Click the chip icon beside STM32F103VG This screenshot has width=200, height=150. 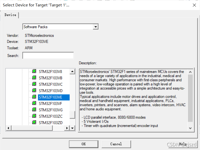34,109
